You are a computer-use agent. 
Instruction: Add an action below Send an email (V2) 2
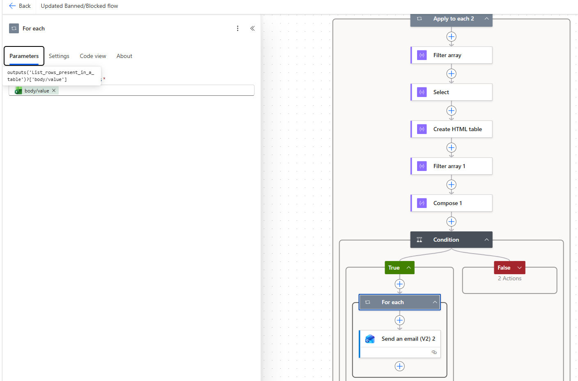399,366
